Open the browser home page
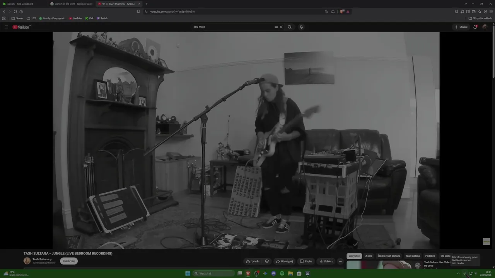Image resolution: width=495 pixels, height=278 pixels. [x=21, y=12]
